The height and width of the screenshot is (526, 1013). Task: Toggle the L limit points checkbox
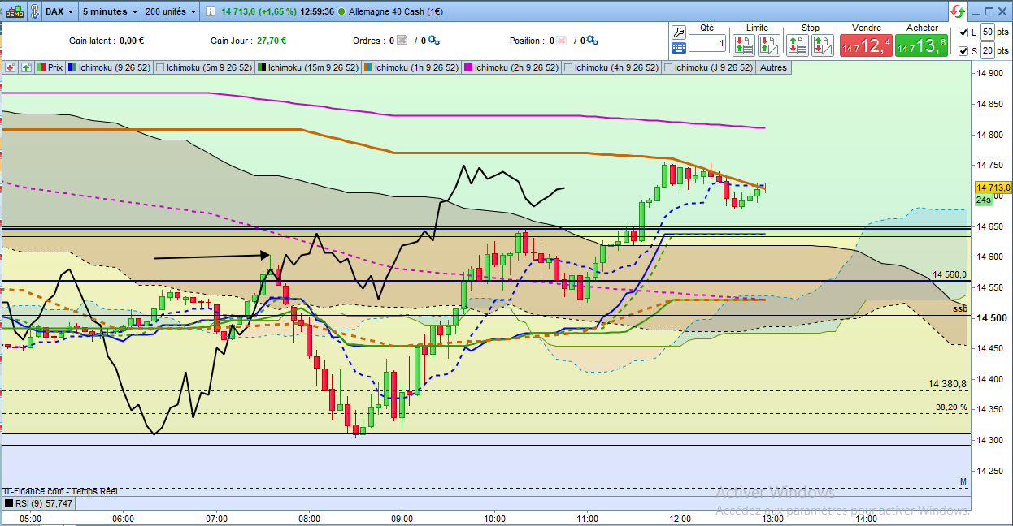(963, 32)
